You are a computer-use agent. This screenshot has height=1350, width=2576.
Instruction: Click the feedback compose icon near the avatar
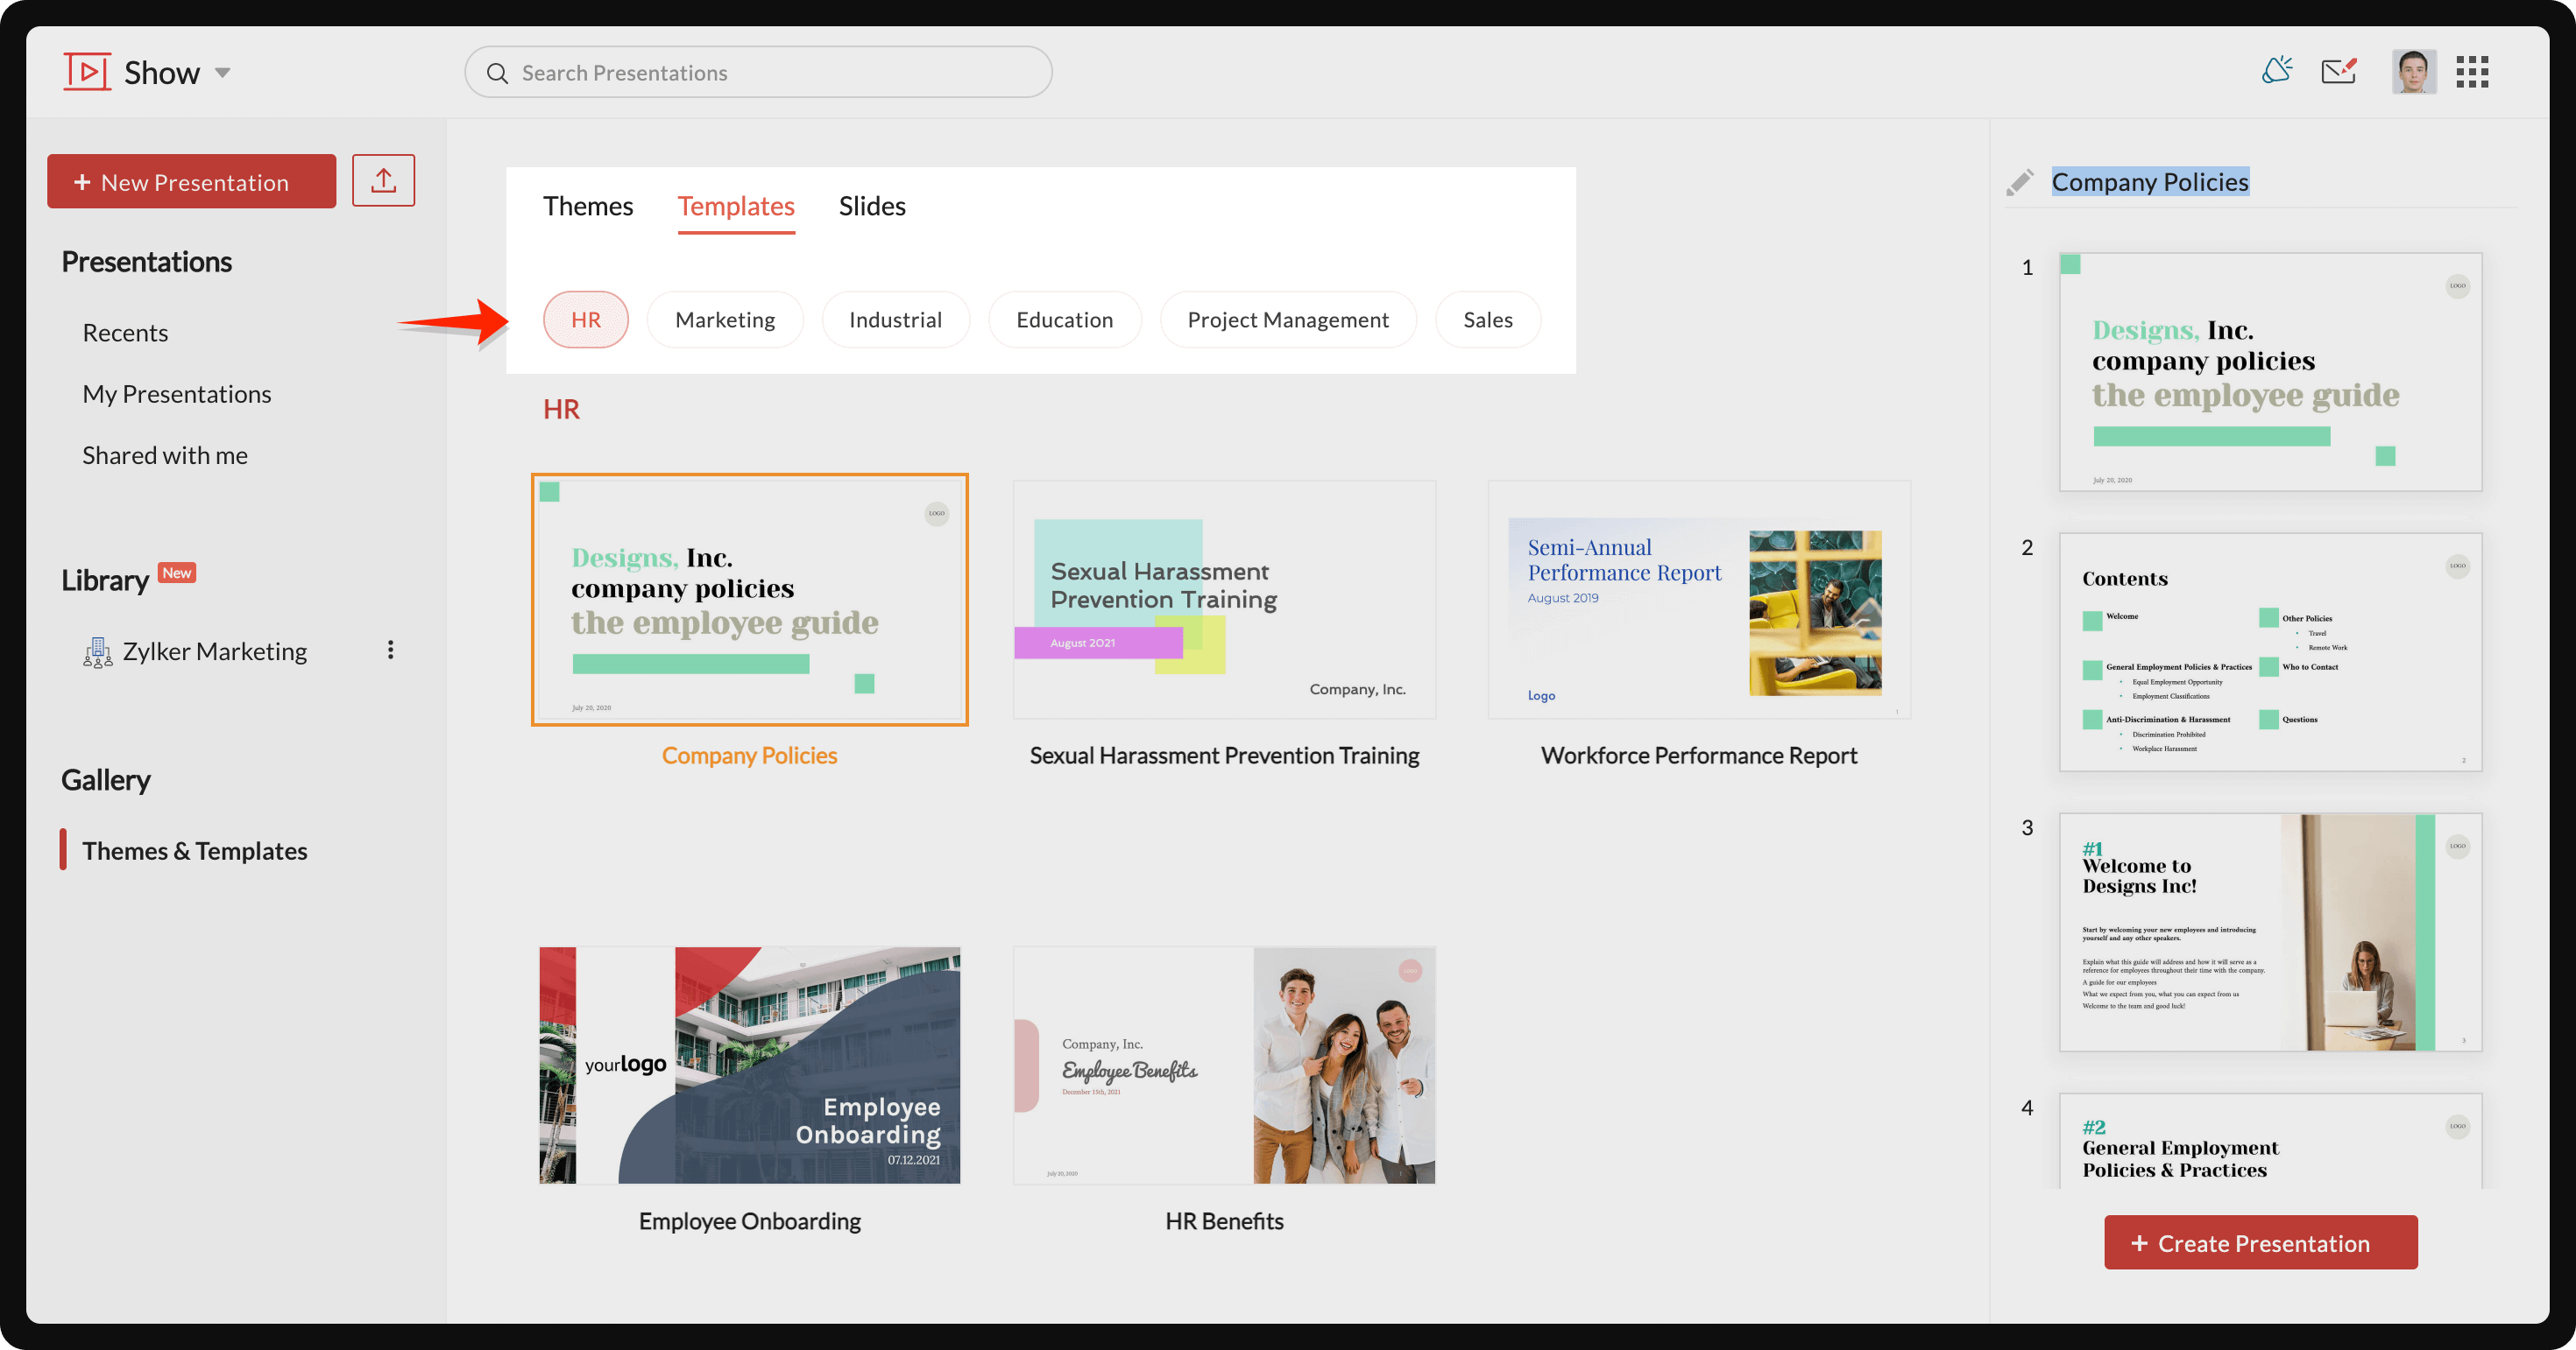point(2339,71)
